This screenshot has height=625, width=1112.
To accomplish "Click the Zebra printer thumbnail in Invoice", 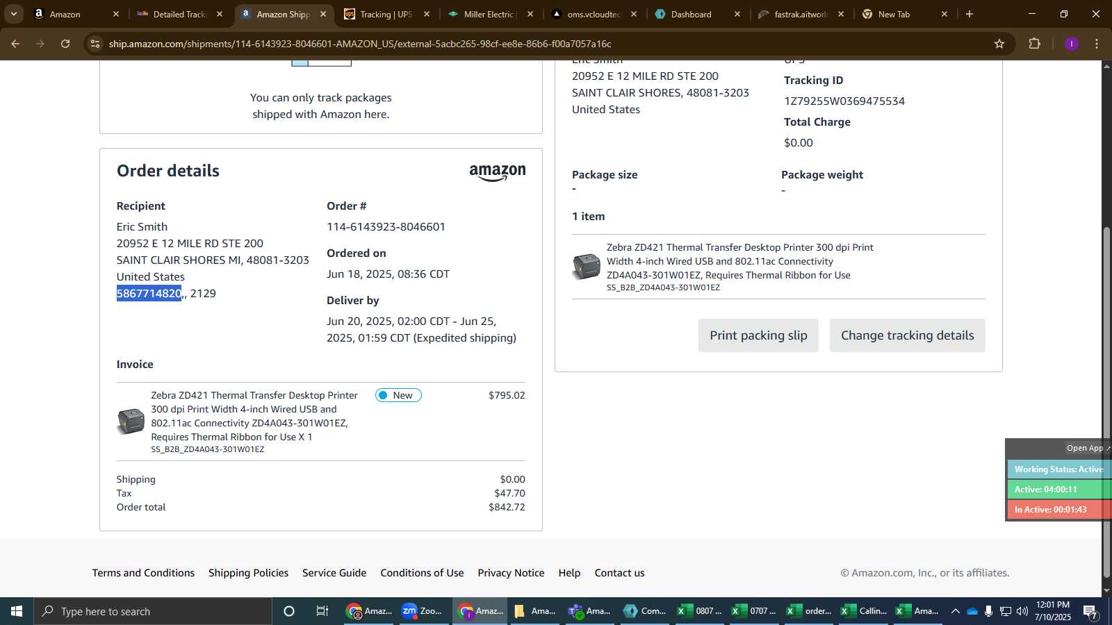I will pyautogui.click(x=131, y=421).
